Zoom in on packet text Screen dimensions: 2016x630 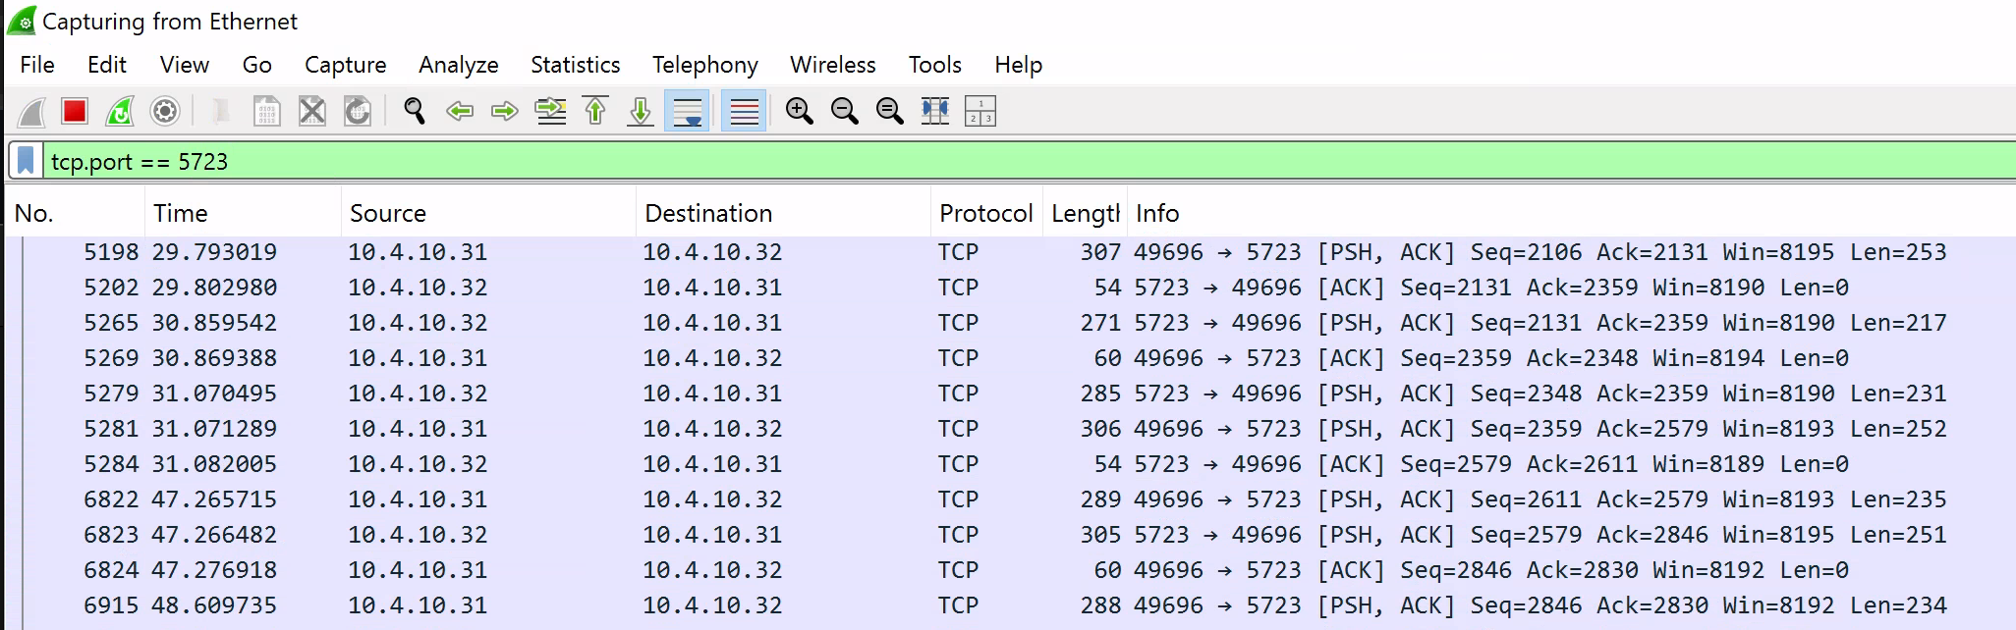coord(799,112)
